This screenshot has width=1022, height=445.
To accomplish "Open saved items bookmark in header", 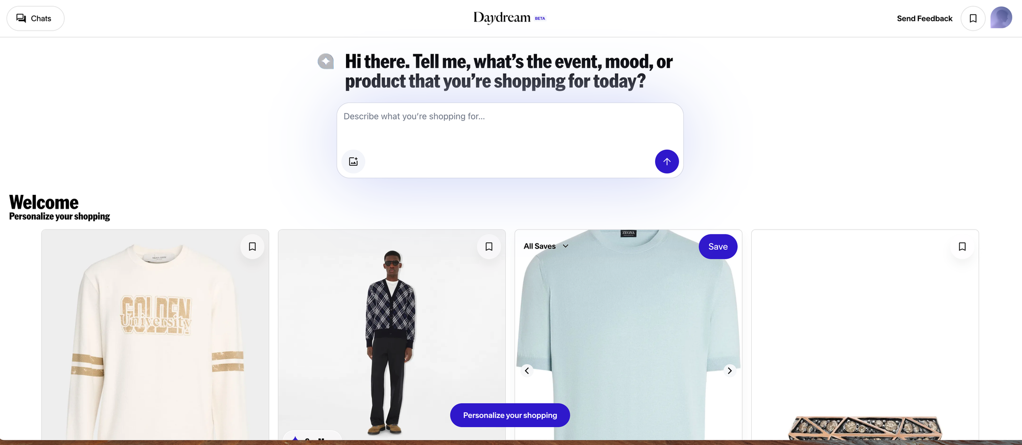I will (x=973, y=18).
